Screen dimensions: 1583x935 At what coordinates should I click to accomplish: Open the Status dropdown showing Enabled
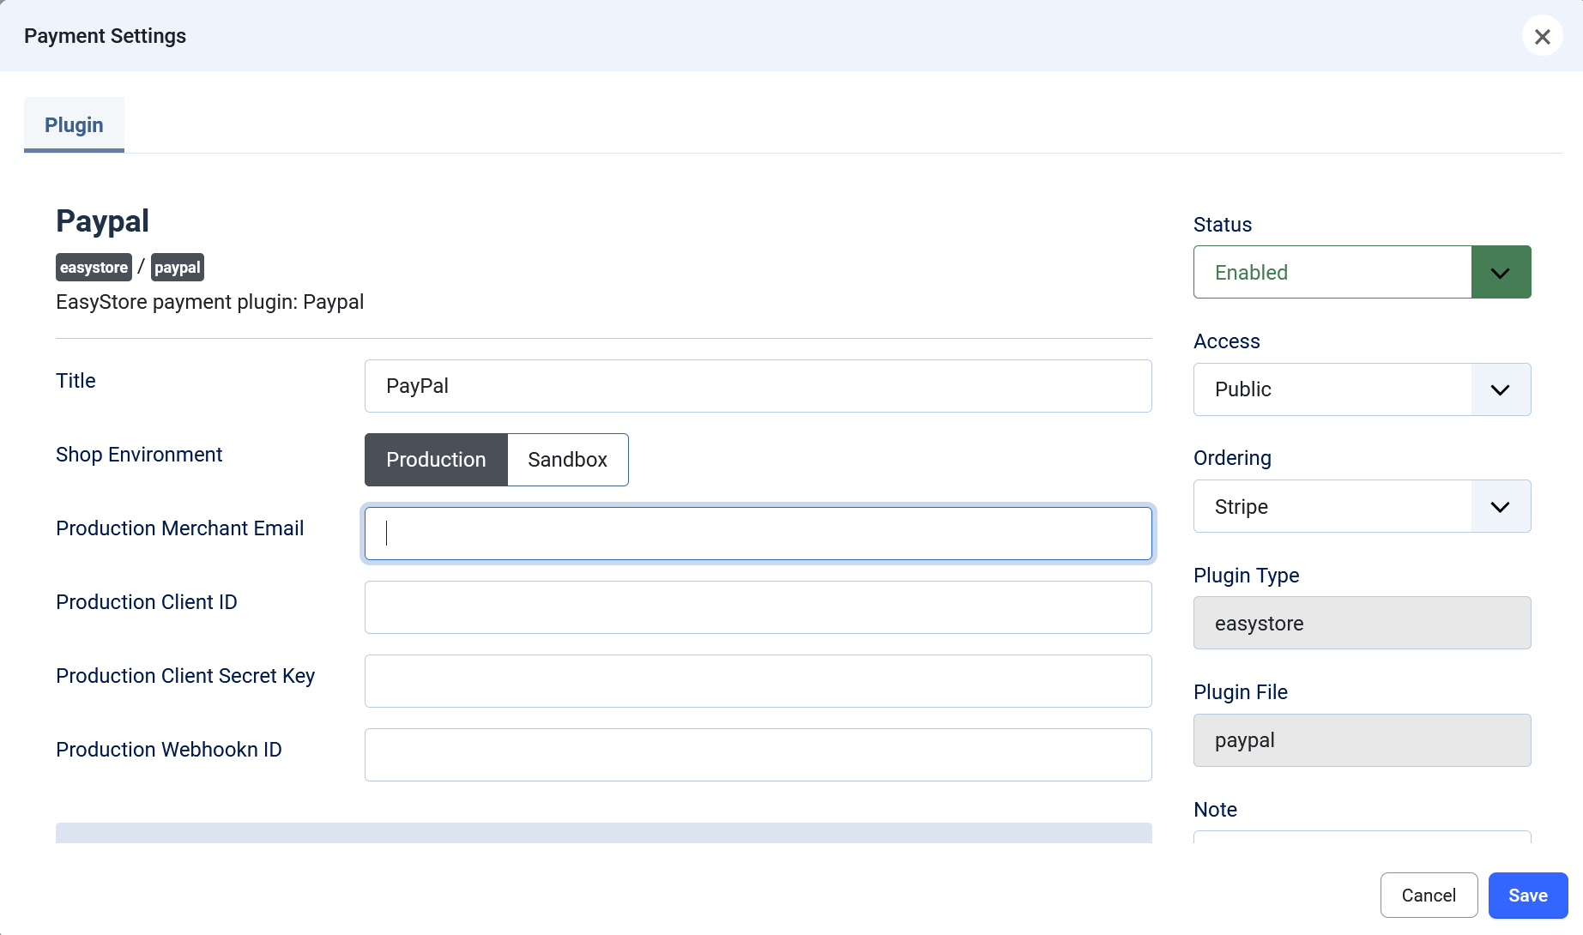[x=1332, y=273]
